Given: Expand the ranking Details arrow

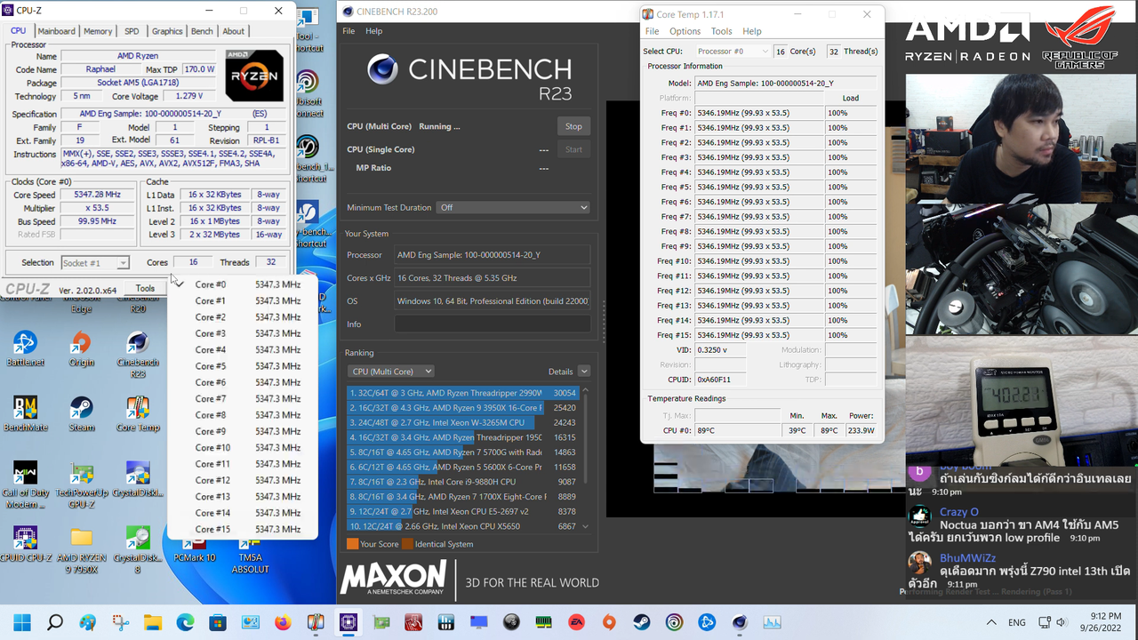Looking at the screenshot, I should pos(583,372).
